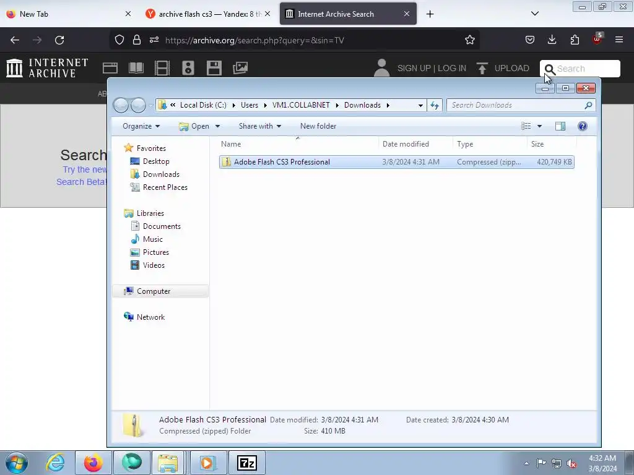
Task: Open the Software floppy disk icon
Action: [214, 68]
